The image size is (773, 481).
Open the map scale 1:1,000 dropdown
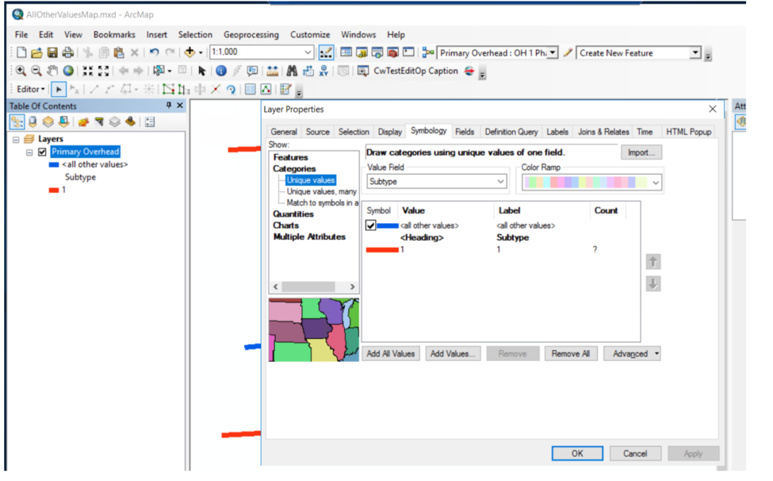(308, 52)
